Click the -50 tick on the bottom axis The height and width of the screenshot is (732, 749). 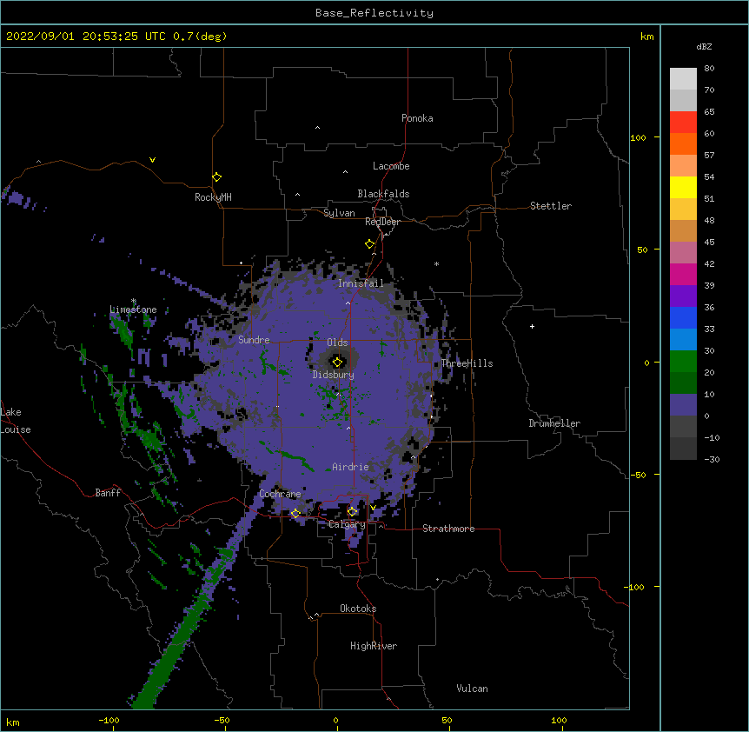point(222,720)
